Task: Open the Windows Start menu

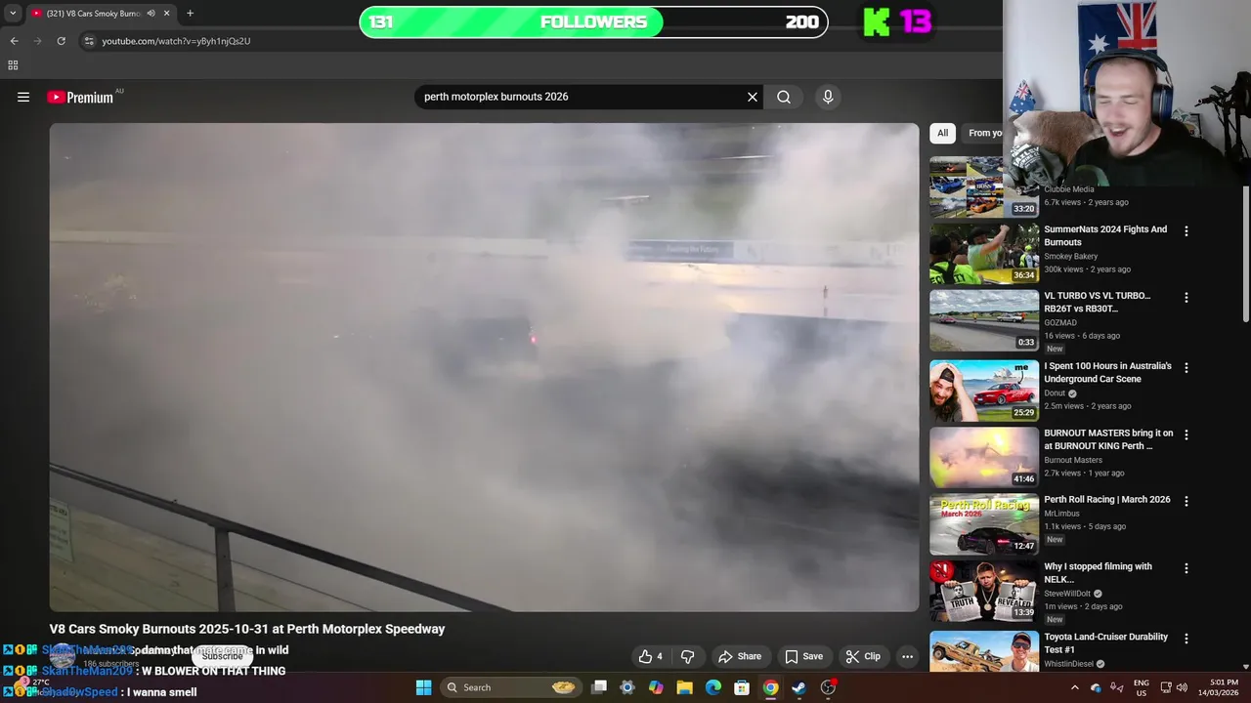Action: pyautogui.click(x=423, y=687)
